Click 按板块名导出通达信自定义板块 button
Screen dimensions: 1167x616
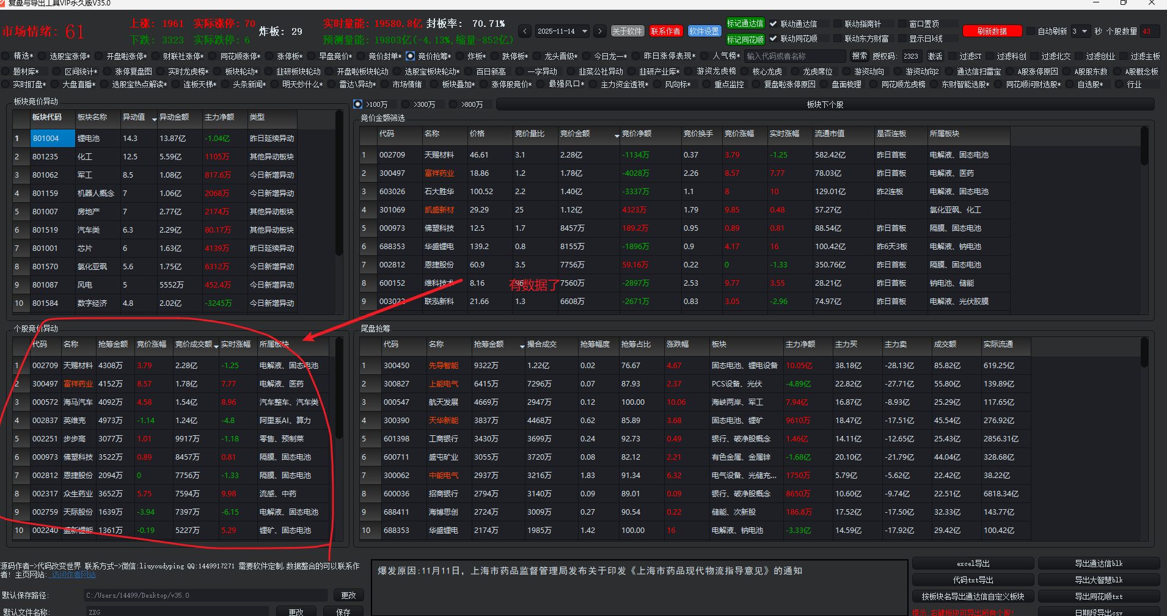pos(973,596)
